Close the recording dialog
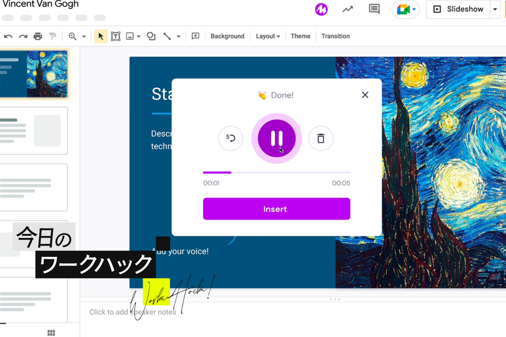 pyautogui.click(x=365, y=95)
